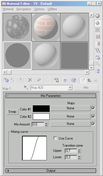The height and width of the screenshot is (176, 103).
Task: Toggle the checkered Background icon
Action: click(98, 30)
